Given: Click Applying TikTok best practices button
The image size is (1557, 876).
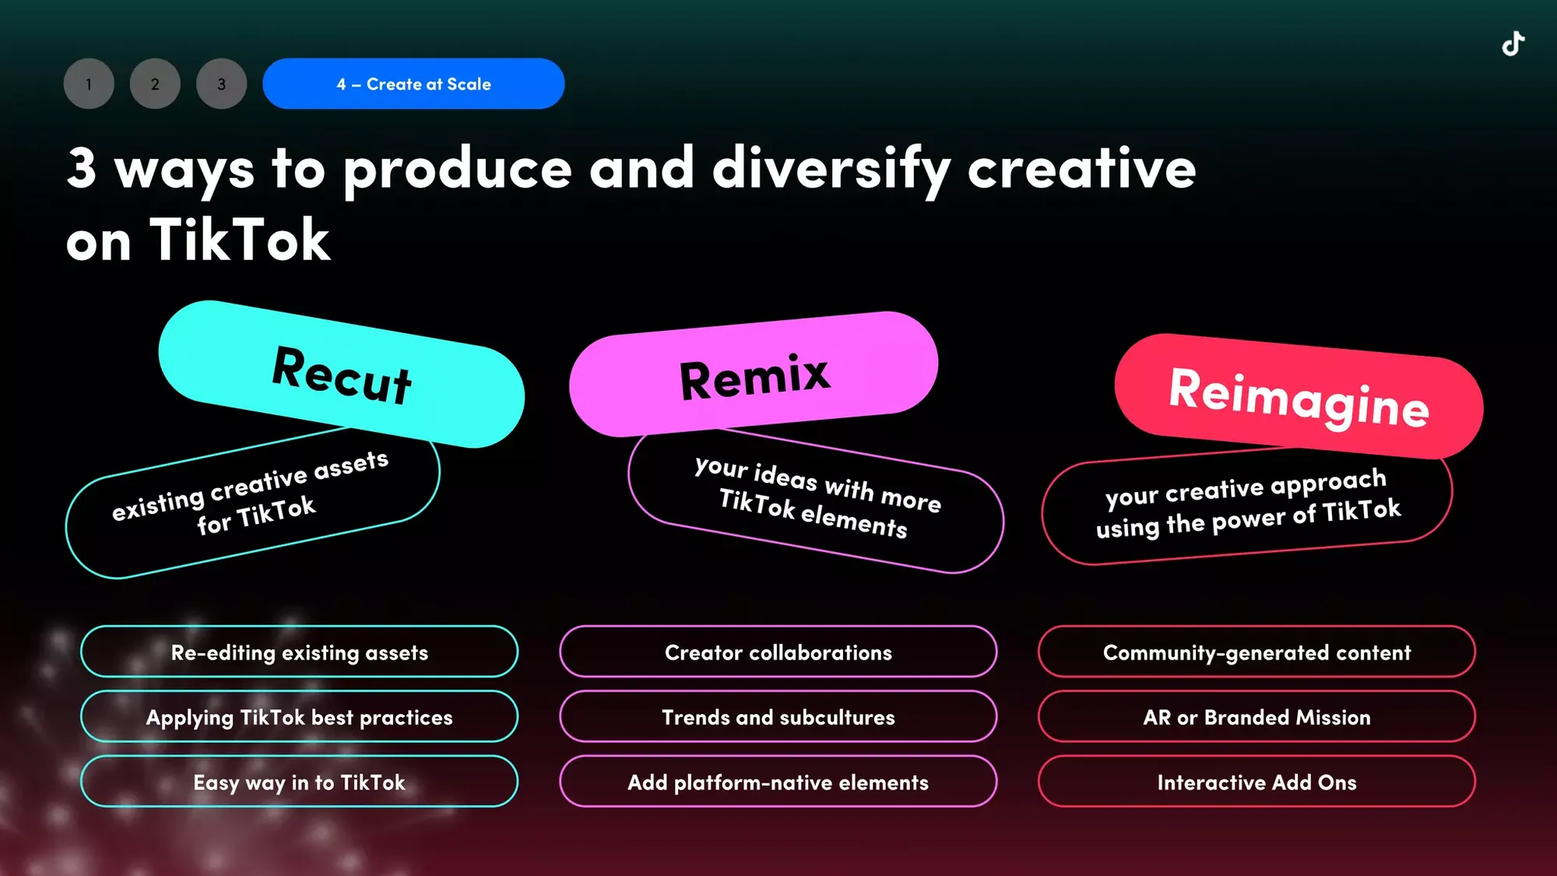Looking at the screenshot, I should 300,716.
